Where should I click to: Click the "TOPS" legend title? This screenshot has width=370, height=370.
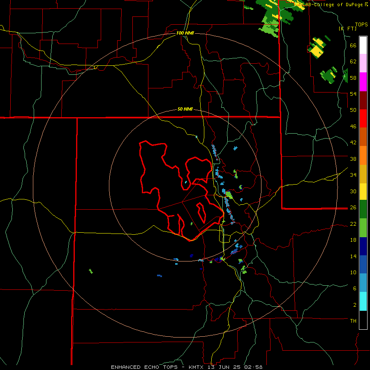pos(361,25)
